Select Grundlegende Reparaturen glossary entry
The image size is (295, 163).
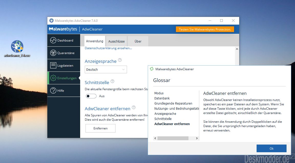tap(173, 103)
